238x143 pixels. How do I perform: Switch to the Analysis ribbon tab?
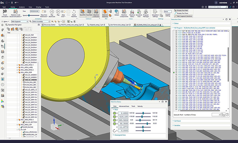pos(22,6)
